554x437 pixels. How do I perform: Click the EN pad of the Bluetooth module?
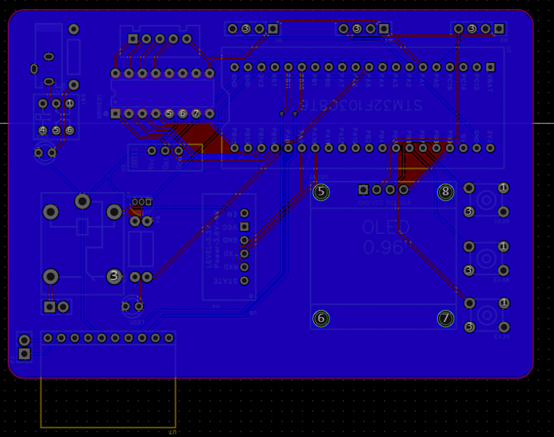tap(244, 213)
